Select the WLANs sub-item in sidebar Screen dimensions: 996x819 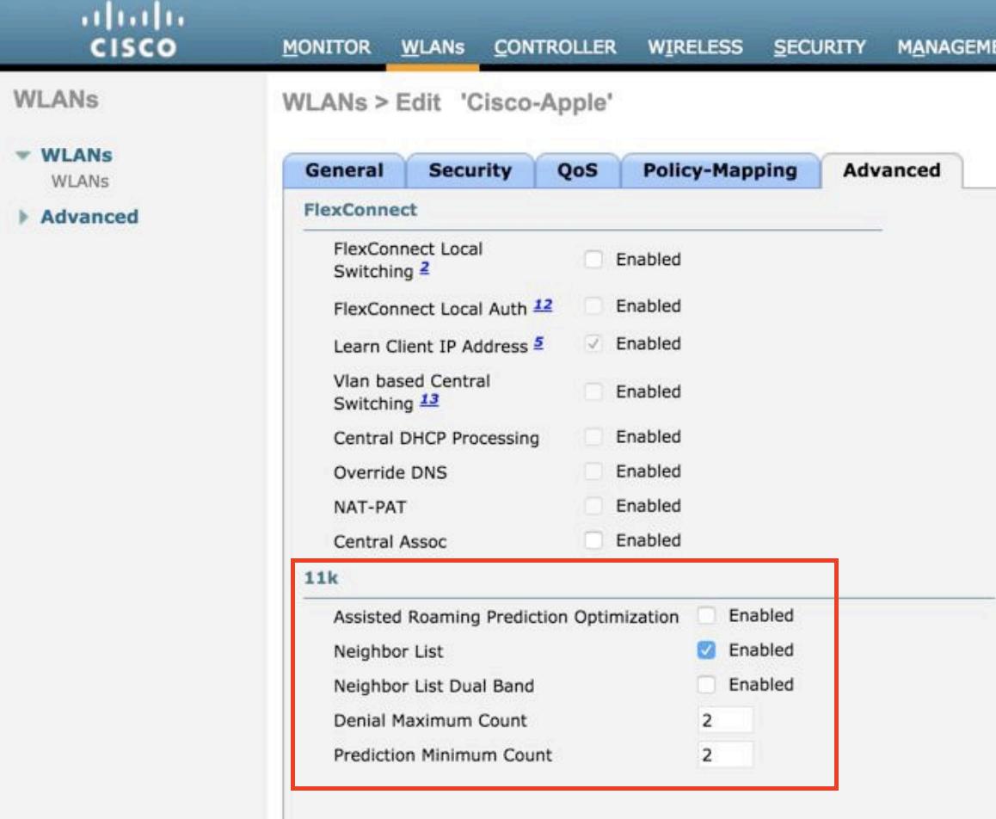coord(80,182)
